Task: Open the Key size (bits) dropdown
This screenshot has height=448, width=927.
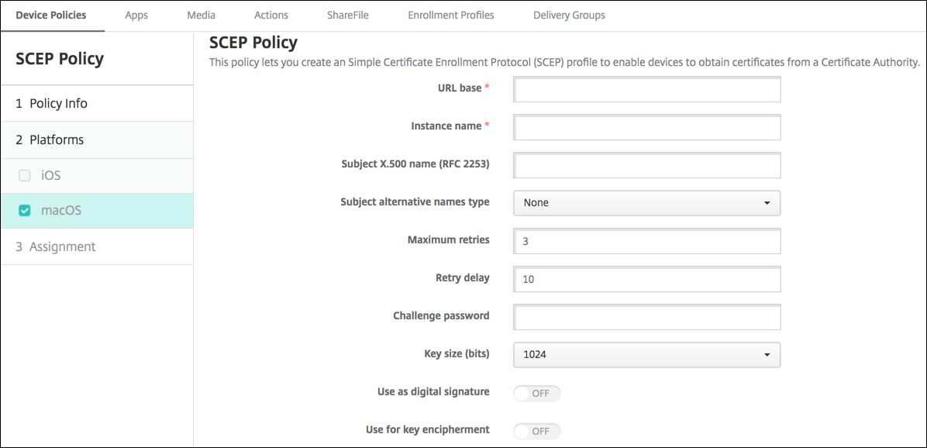Action: click(646, 354)
